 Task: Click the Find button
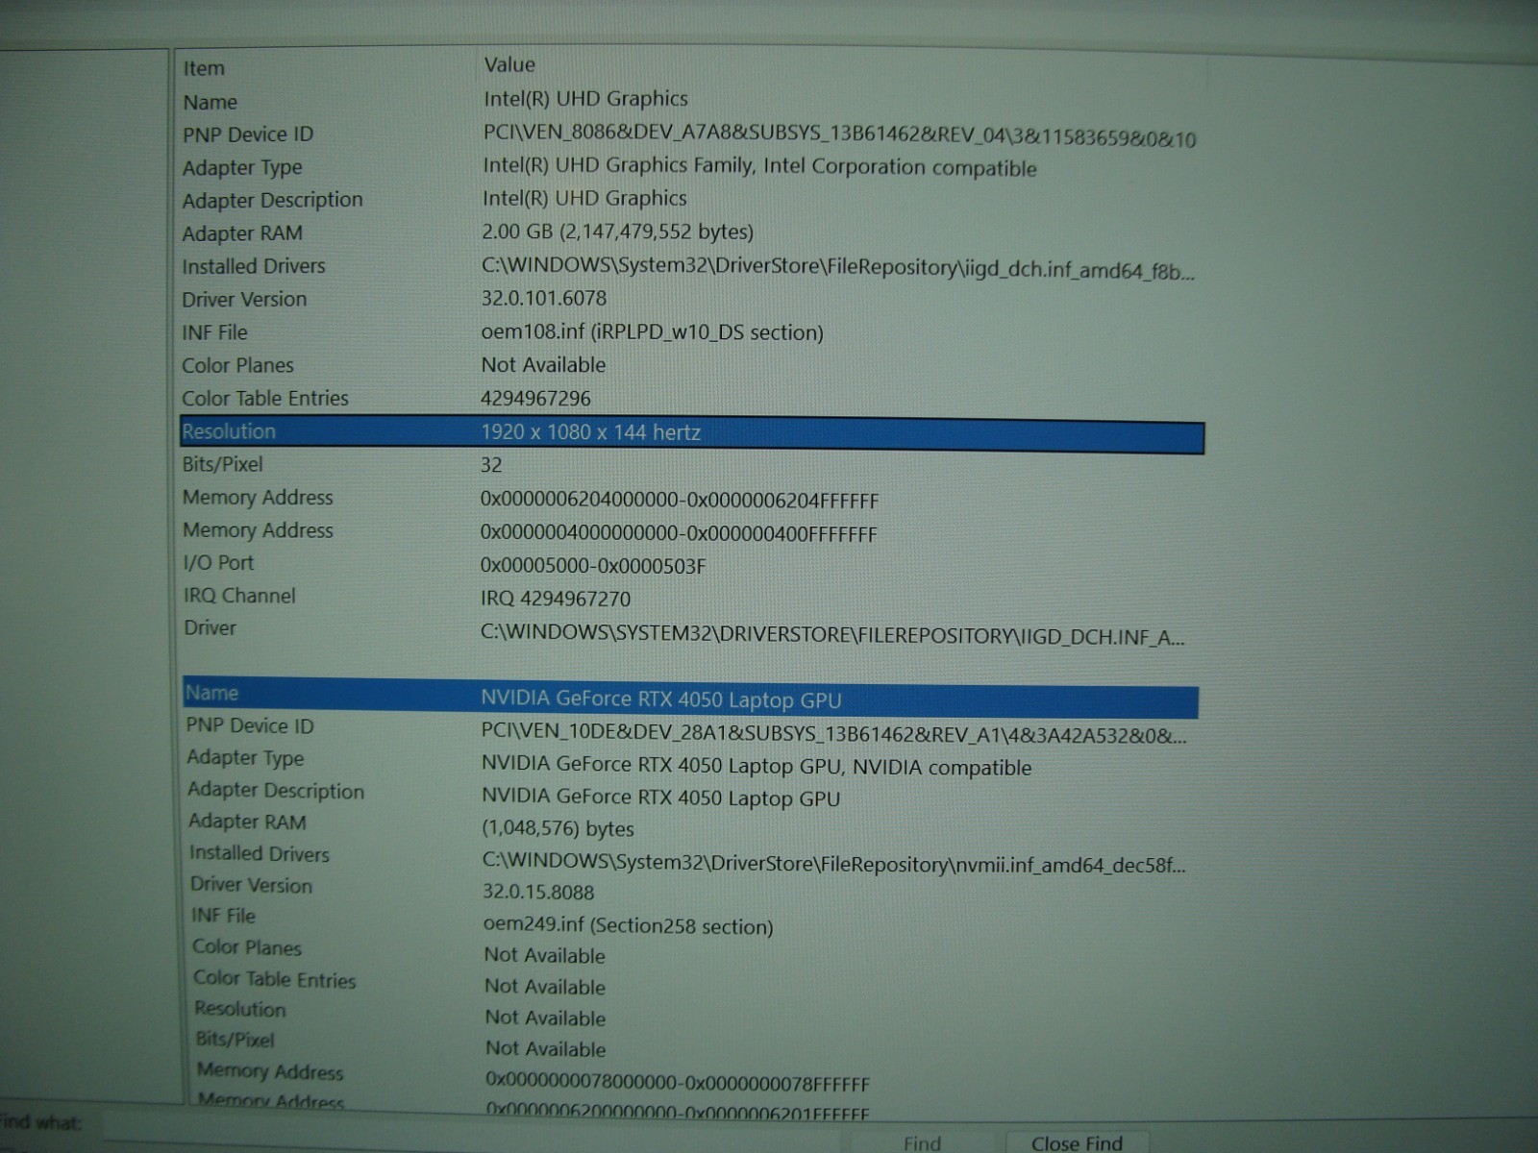click(x=922, y=1142)
